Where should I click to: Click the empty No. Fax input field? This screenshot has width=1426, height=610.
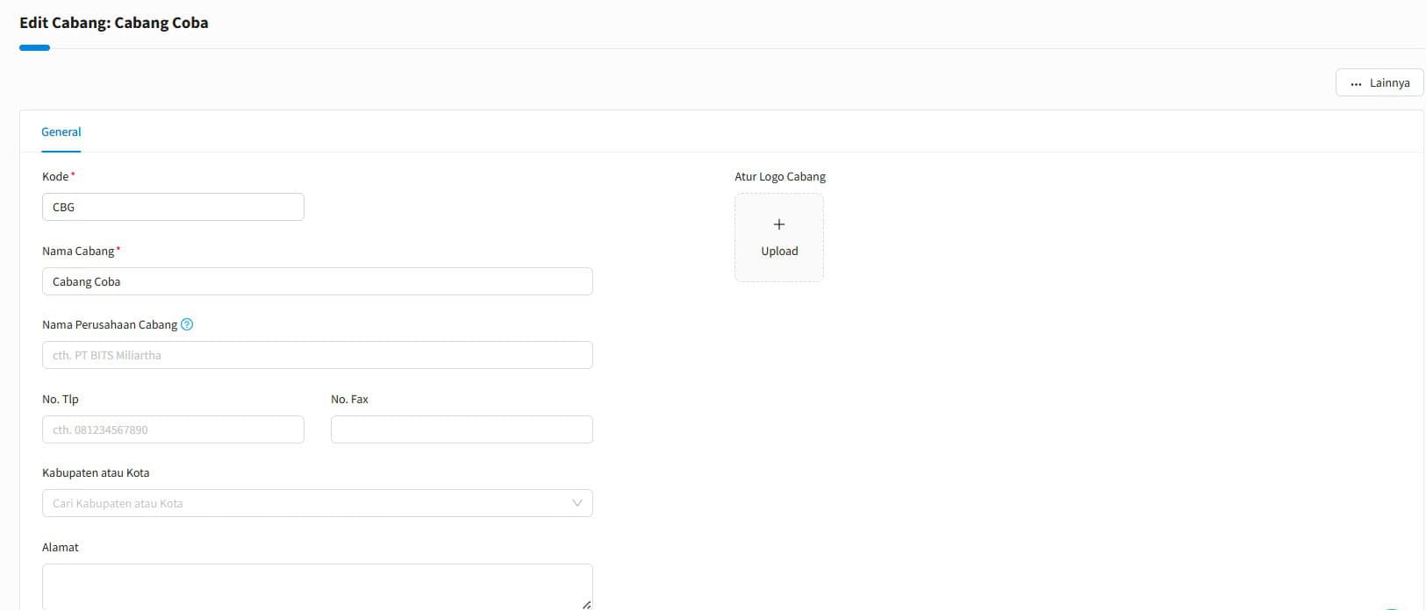[x=462, y=429]
